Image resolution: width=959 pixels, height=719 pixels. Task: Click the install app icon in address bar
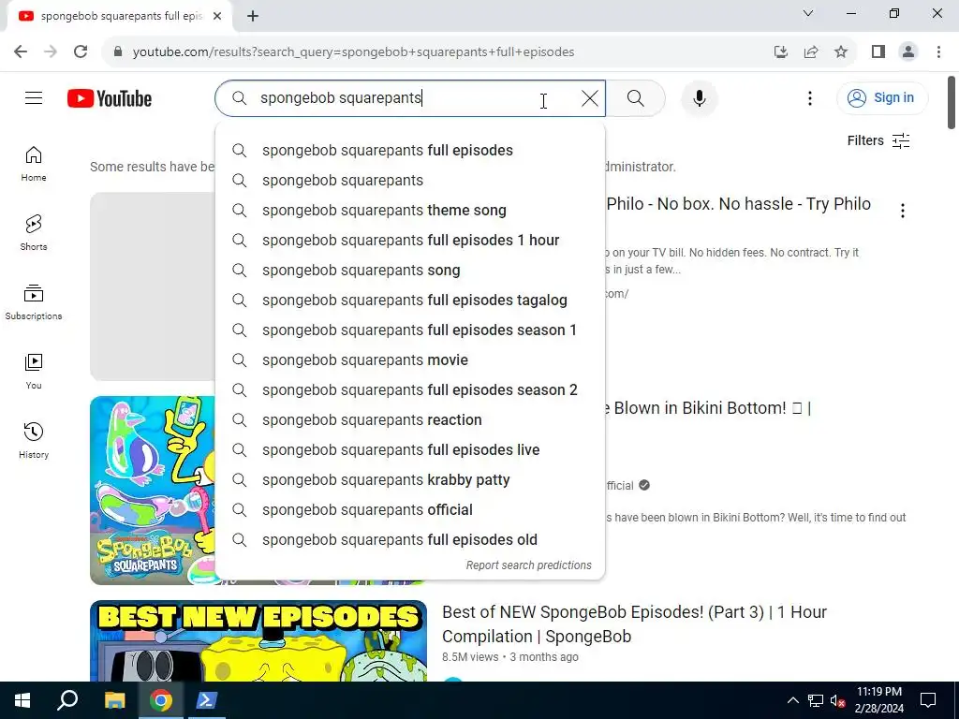780,52
